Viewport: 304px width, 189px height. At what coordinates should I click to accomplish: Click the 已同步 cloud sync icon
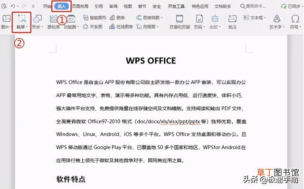tap(284, 6)
